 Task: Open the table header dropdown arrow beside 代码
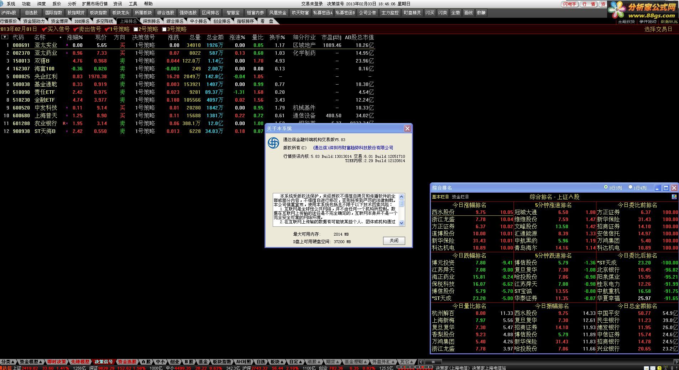pyautogui.click(x=5, y=37)
